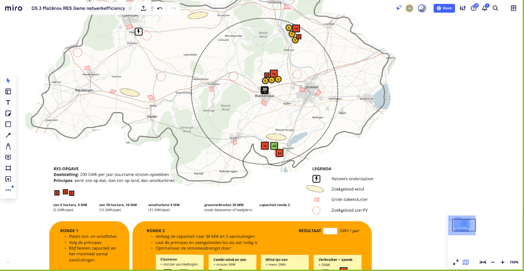Select the substation lightning icon near Elken
Image resolution: width=524 pixels, height=271 pixels.
[138, 31]
